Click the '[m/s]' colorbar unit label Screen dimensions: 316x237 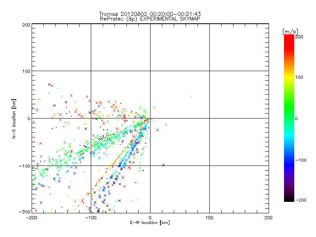[290, 32]
